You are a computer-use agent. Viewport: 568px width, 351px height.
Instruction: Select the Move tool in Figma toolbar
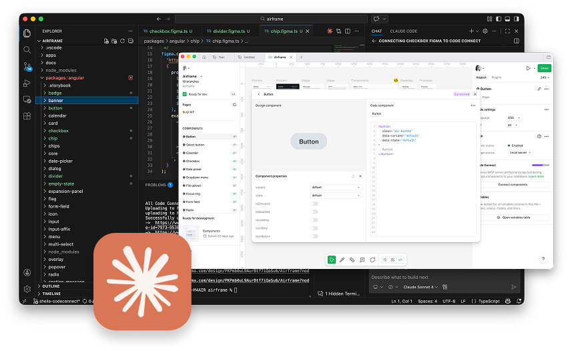332,260
